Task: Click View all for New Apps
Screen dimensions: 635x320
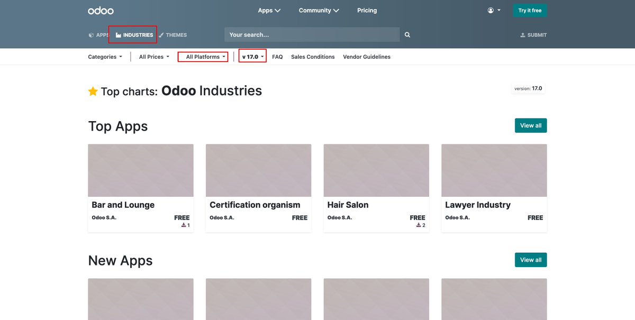Action: 531,260
